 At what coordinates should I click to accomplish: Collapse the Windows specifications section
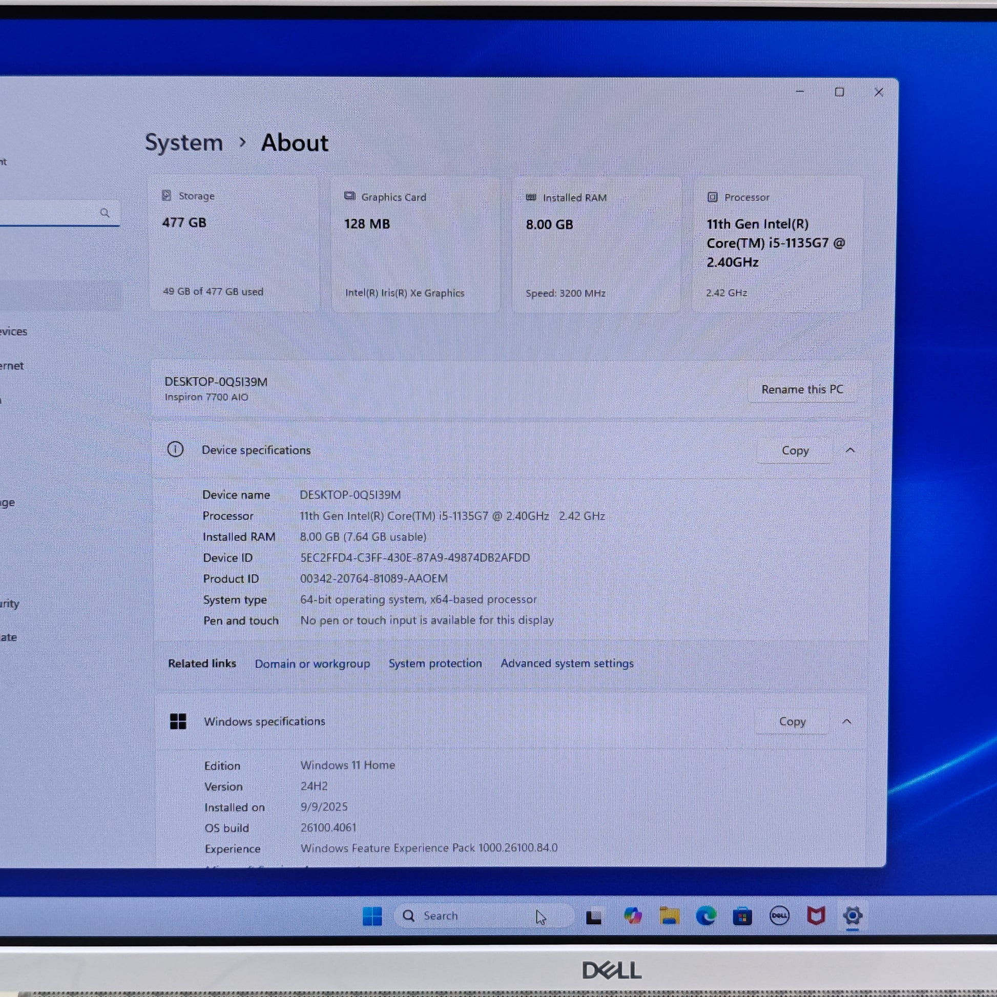pyautogui.click(x=847, y=721)
